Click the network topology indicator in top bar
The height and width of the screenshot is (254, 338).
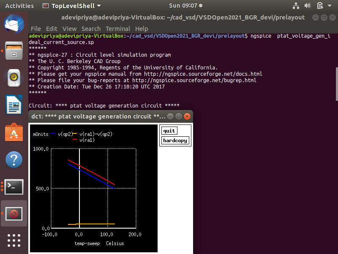click(296, 6)
